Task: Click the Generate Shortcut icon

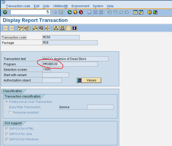Action: [x=141, y=12]
